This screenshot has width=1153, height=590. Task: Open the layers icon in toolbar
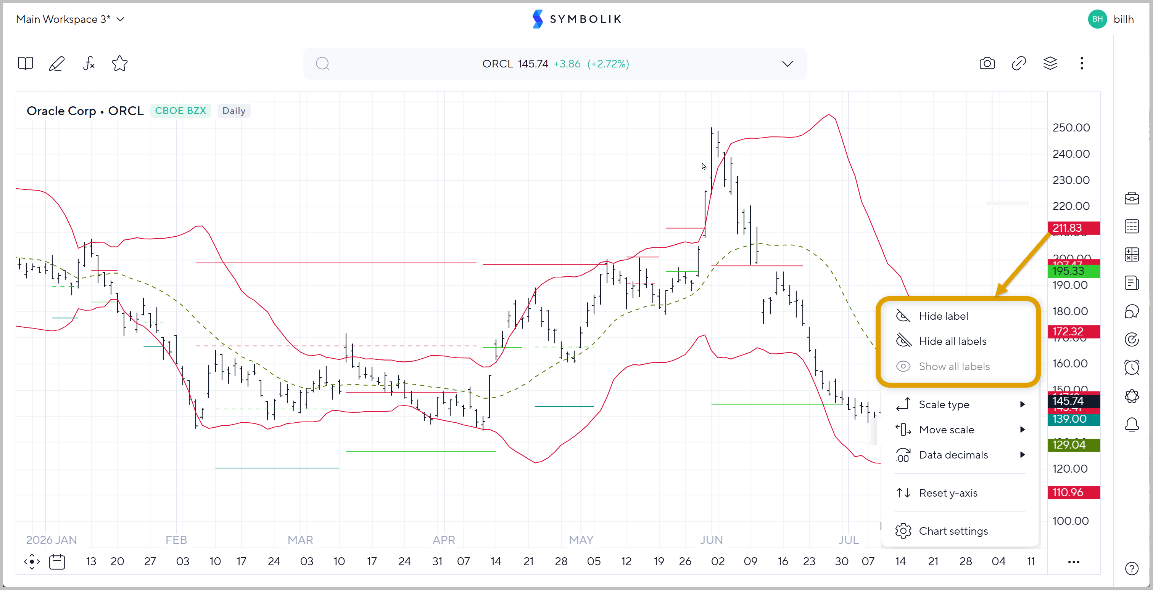(1050, 64)
